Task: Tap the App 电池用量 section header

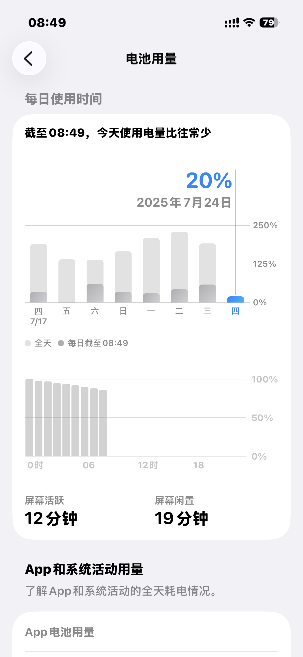Action: click(60, 632)
